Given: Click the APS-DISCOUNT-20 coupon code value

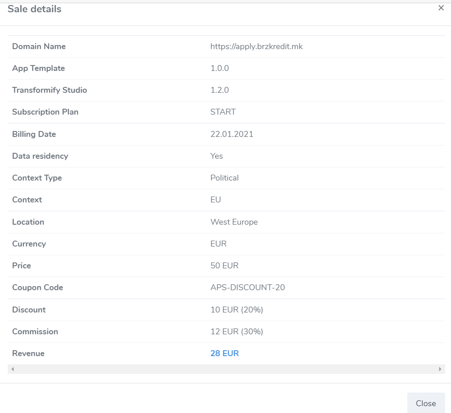Looking at the screenshot, I should 247,287.
